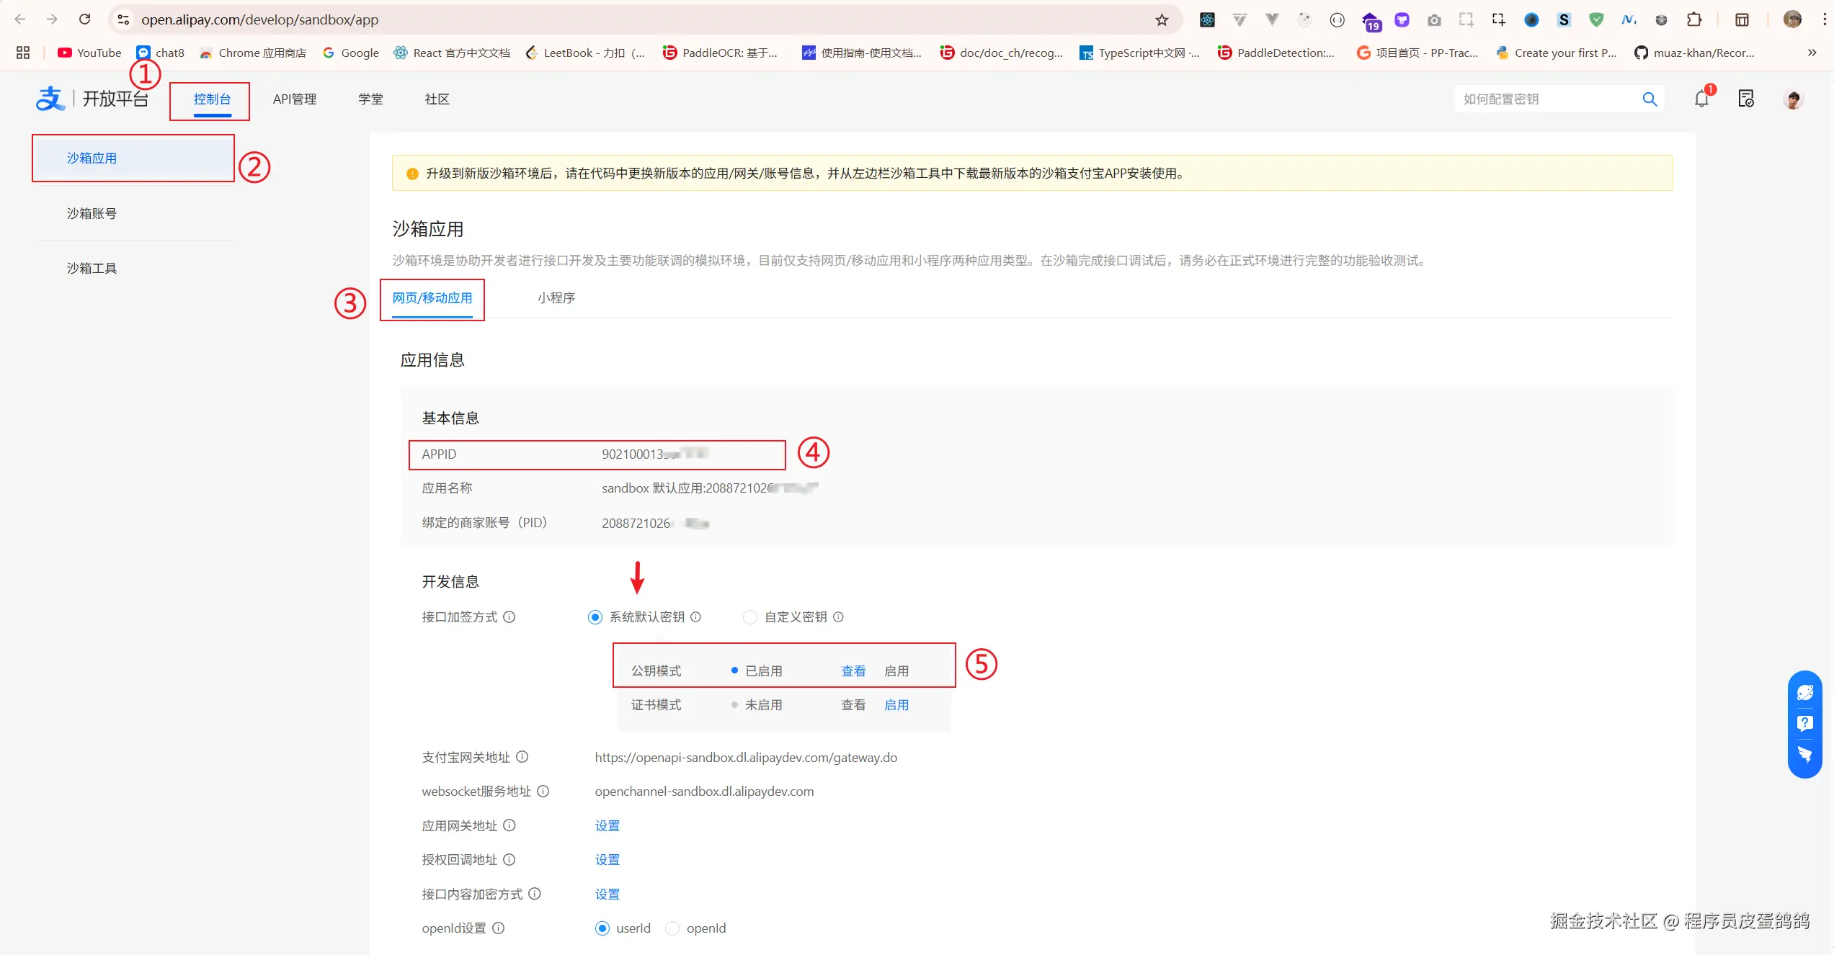
Task: Click info icon beside 系统默认密钥
Action: pos(695,617)
